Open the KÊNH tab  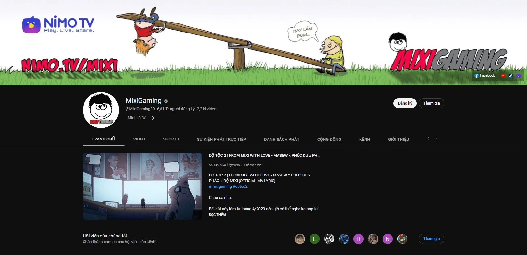(365, 139)
